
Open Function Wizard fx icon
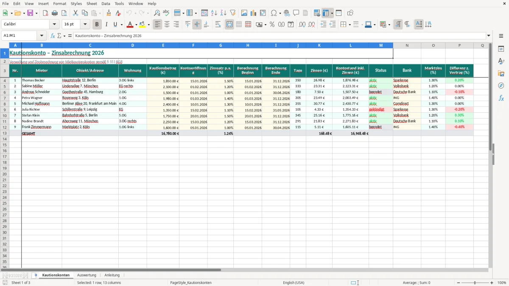(53, 36)
